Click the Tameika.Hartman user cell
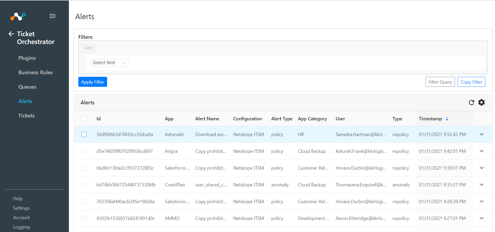This screenshot has height=232, width=495. (x=361, y=134)
